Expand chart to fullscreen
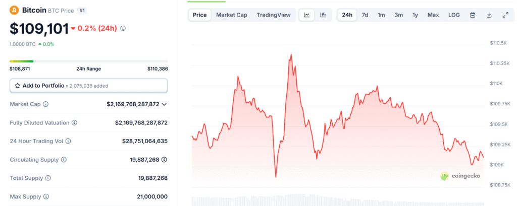The height and width of the screenshot is (206, 517). (505, 15)
